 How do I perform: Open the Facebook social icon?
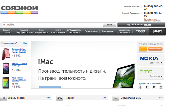[x=140, y=87]
